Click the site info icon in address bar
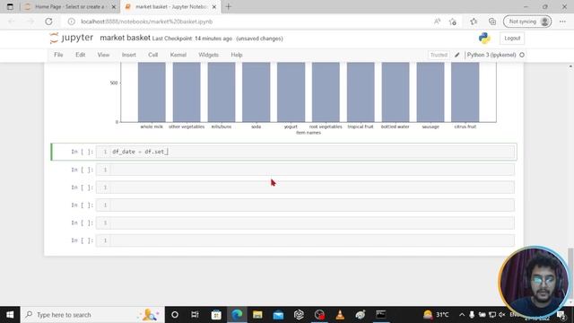Screen dimensions: 574x323 (x=72, y=22)
